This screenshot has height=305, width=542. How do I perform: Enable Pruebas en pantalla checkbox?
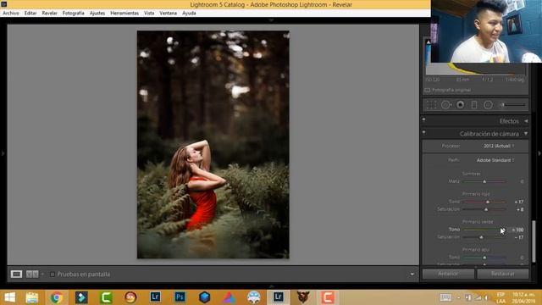[x=53, y=274]
